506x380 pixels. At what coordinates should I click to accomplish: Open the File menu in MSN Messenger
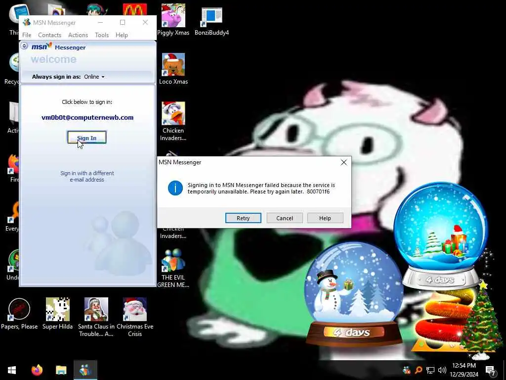click(27, 35)
